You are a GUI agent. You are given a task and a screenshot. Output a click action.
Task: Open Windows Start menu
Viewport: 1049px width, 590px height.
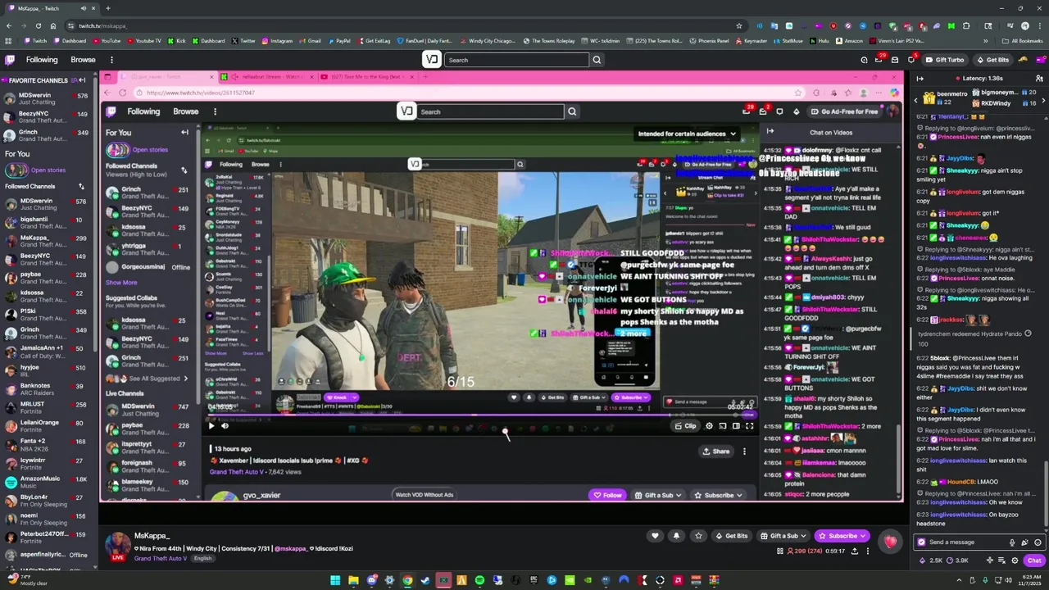[x=335, y=580]
